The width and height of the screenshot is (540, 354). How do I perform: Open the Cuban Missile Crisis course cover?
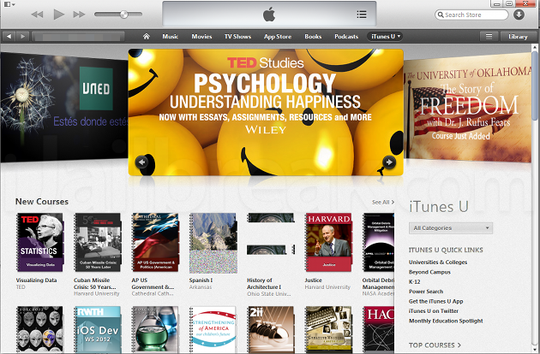coord(98,242)
